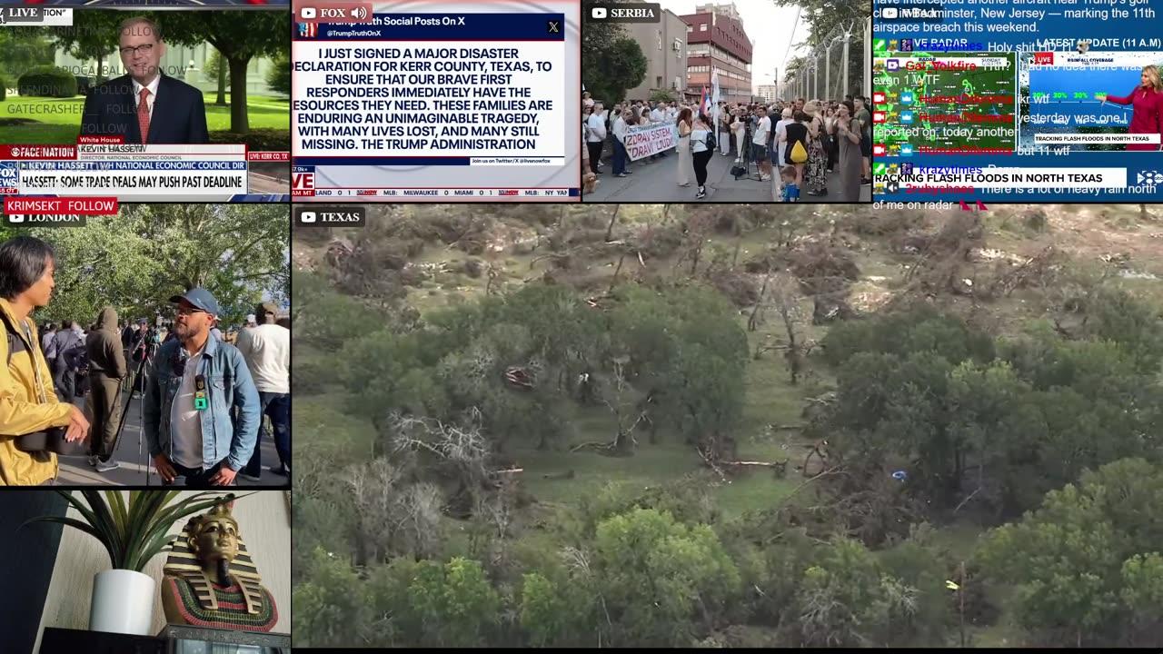Click the KRIMSEKT FOLLOW red label

61,206
